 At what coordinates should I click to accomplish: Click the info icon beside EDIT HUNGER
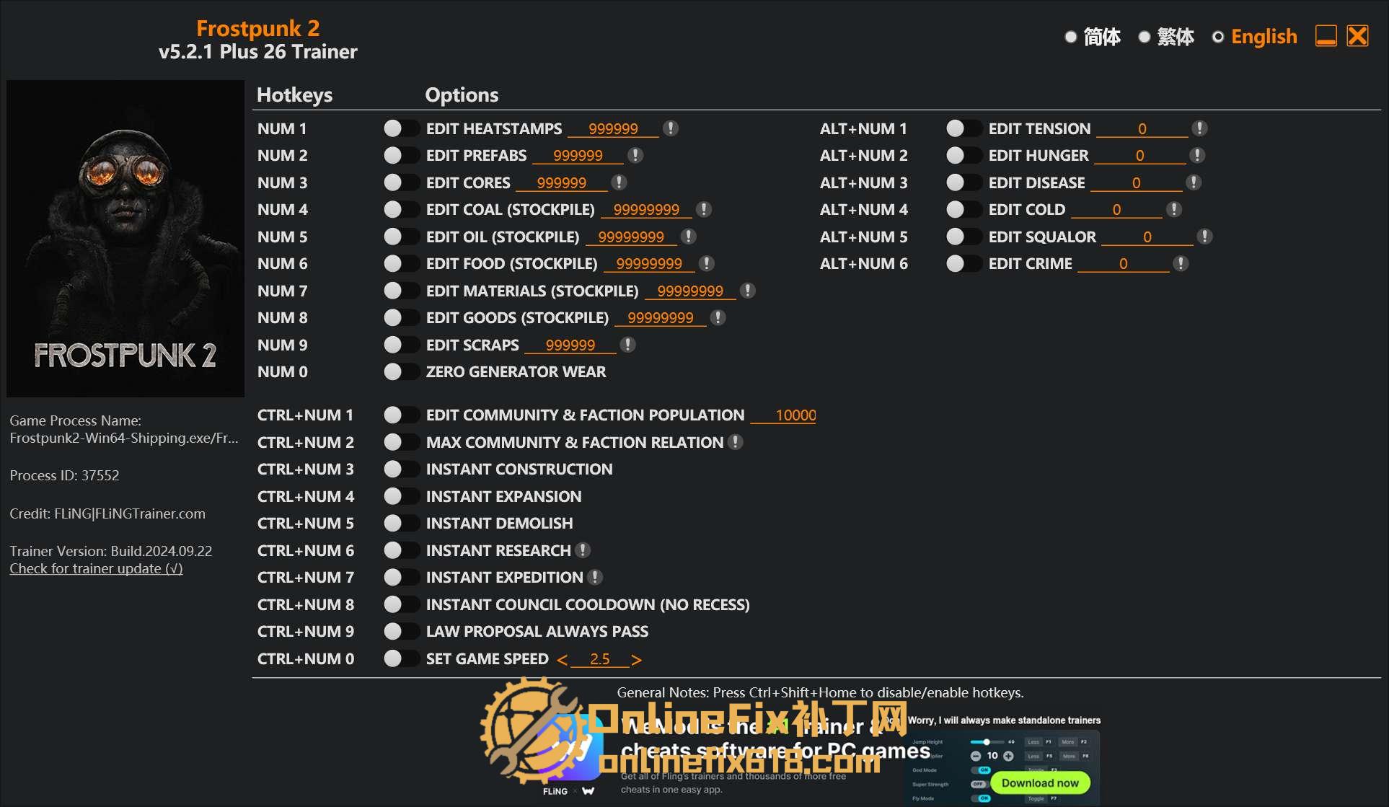(x=1197, y=155)
